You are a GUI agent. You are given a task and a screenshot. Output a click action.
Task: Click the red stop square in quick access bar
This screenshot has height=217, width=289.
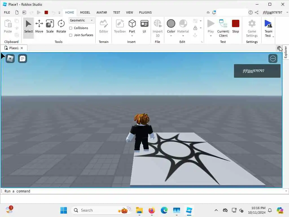(x=46, y=12)
